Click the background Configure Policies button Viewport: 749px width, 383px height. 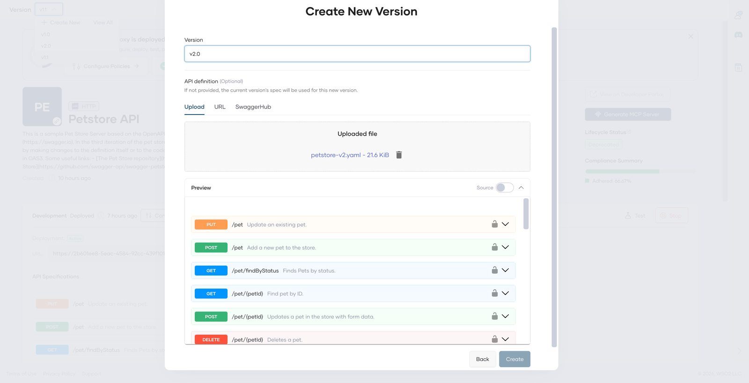coord(107,66)
